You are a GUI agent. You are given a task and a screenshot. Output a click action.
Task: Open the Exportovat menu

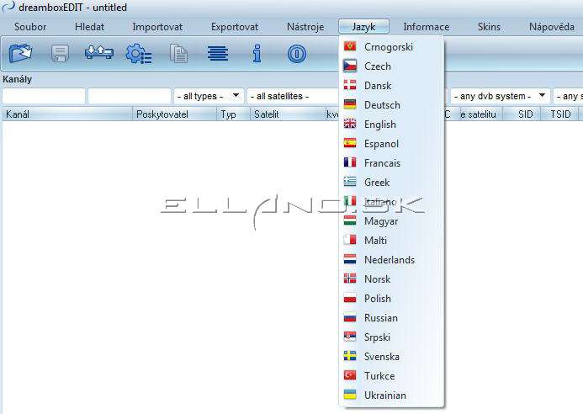[235, 27]
